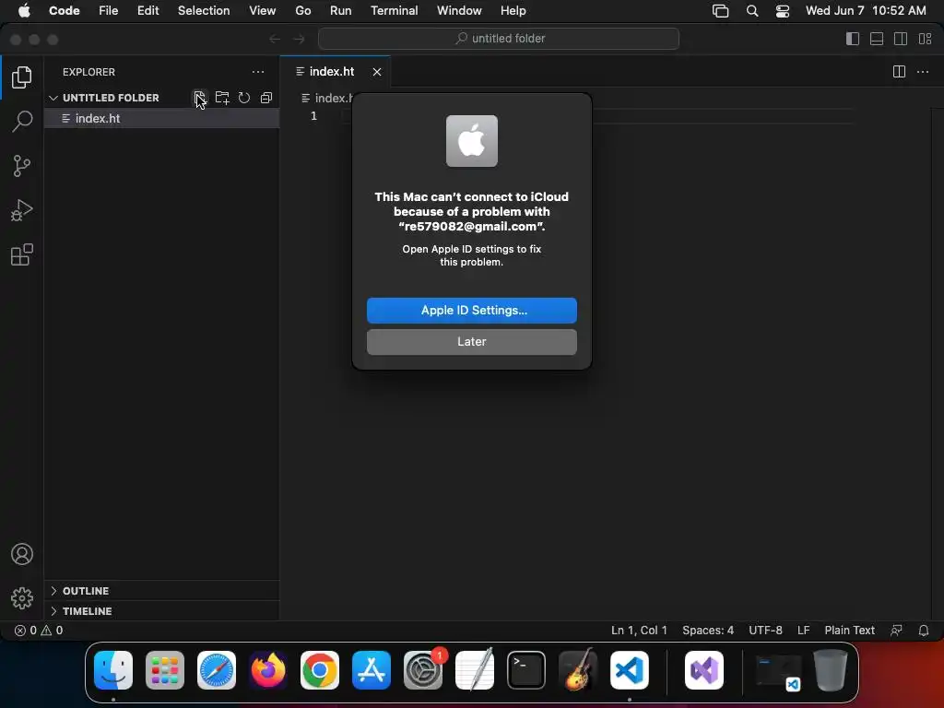944x708 pixels.
Task: Click Ln 1, Col 1 in status bar
Action: [639, 631]
